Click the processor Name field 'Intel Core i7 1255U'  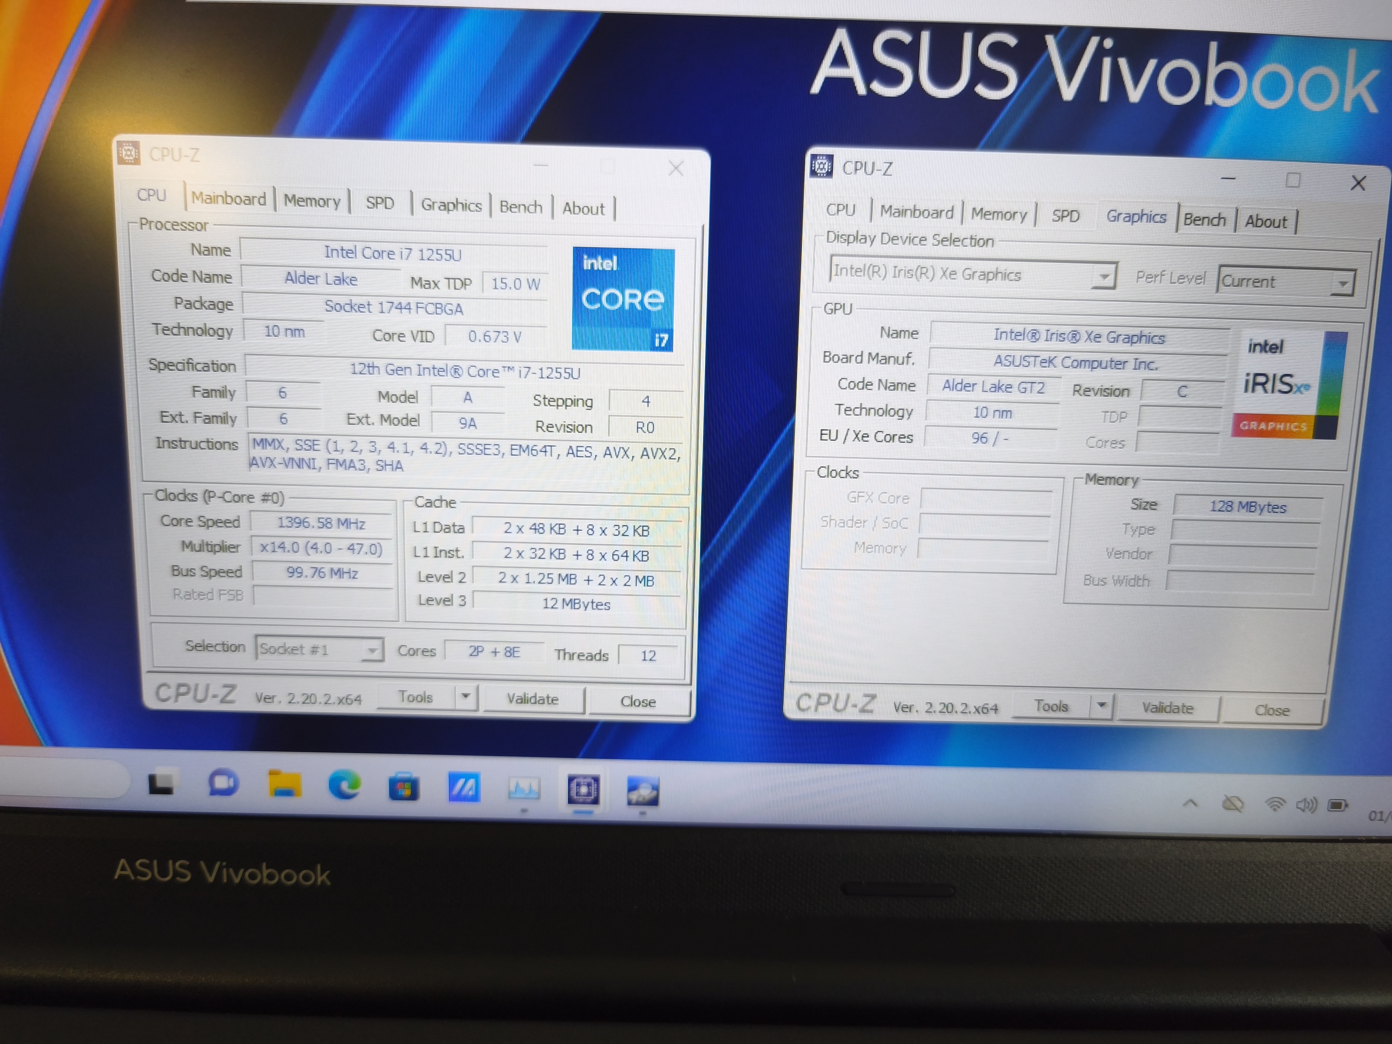click(x=393, y=253)
